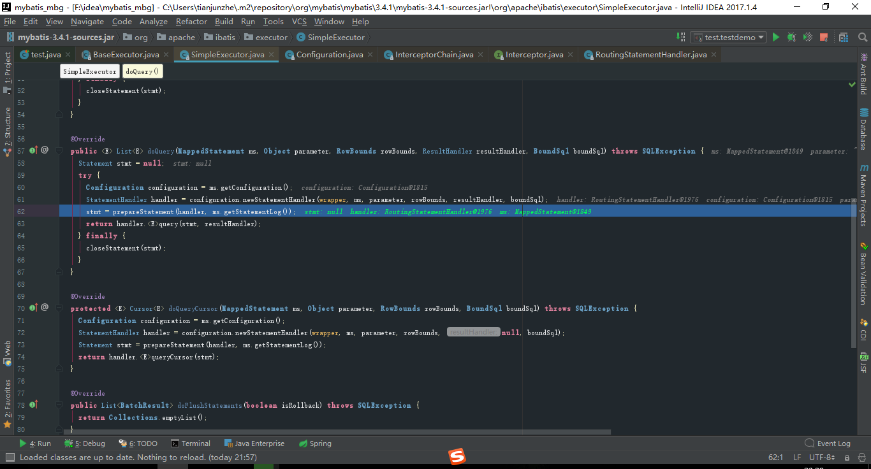
Task: Run with coverage
Action: pyautogui.click(x=807, y=37)
